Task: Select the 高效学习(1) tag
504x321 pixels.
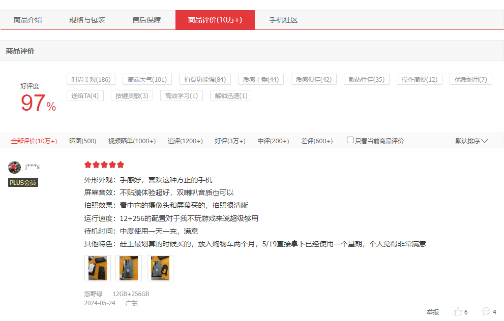Action: coord(181,95)
